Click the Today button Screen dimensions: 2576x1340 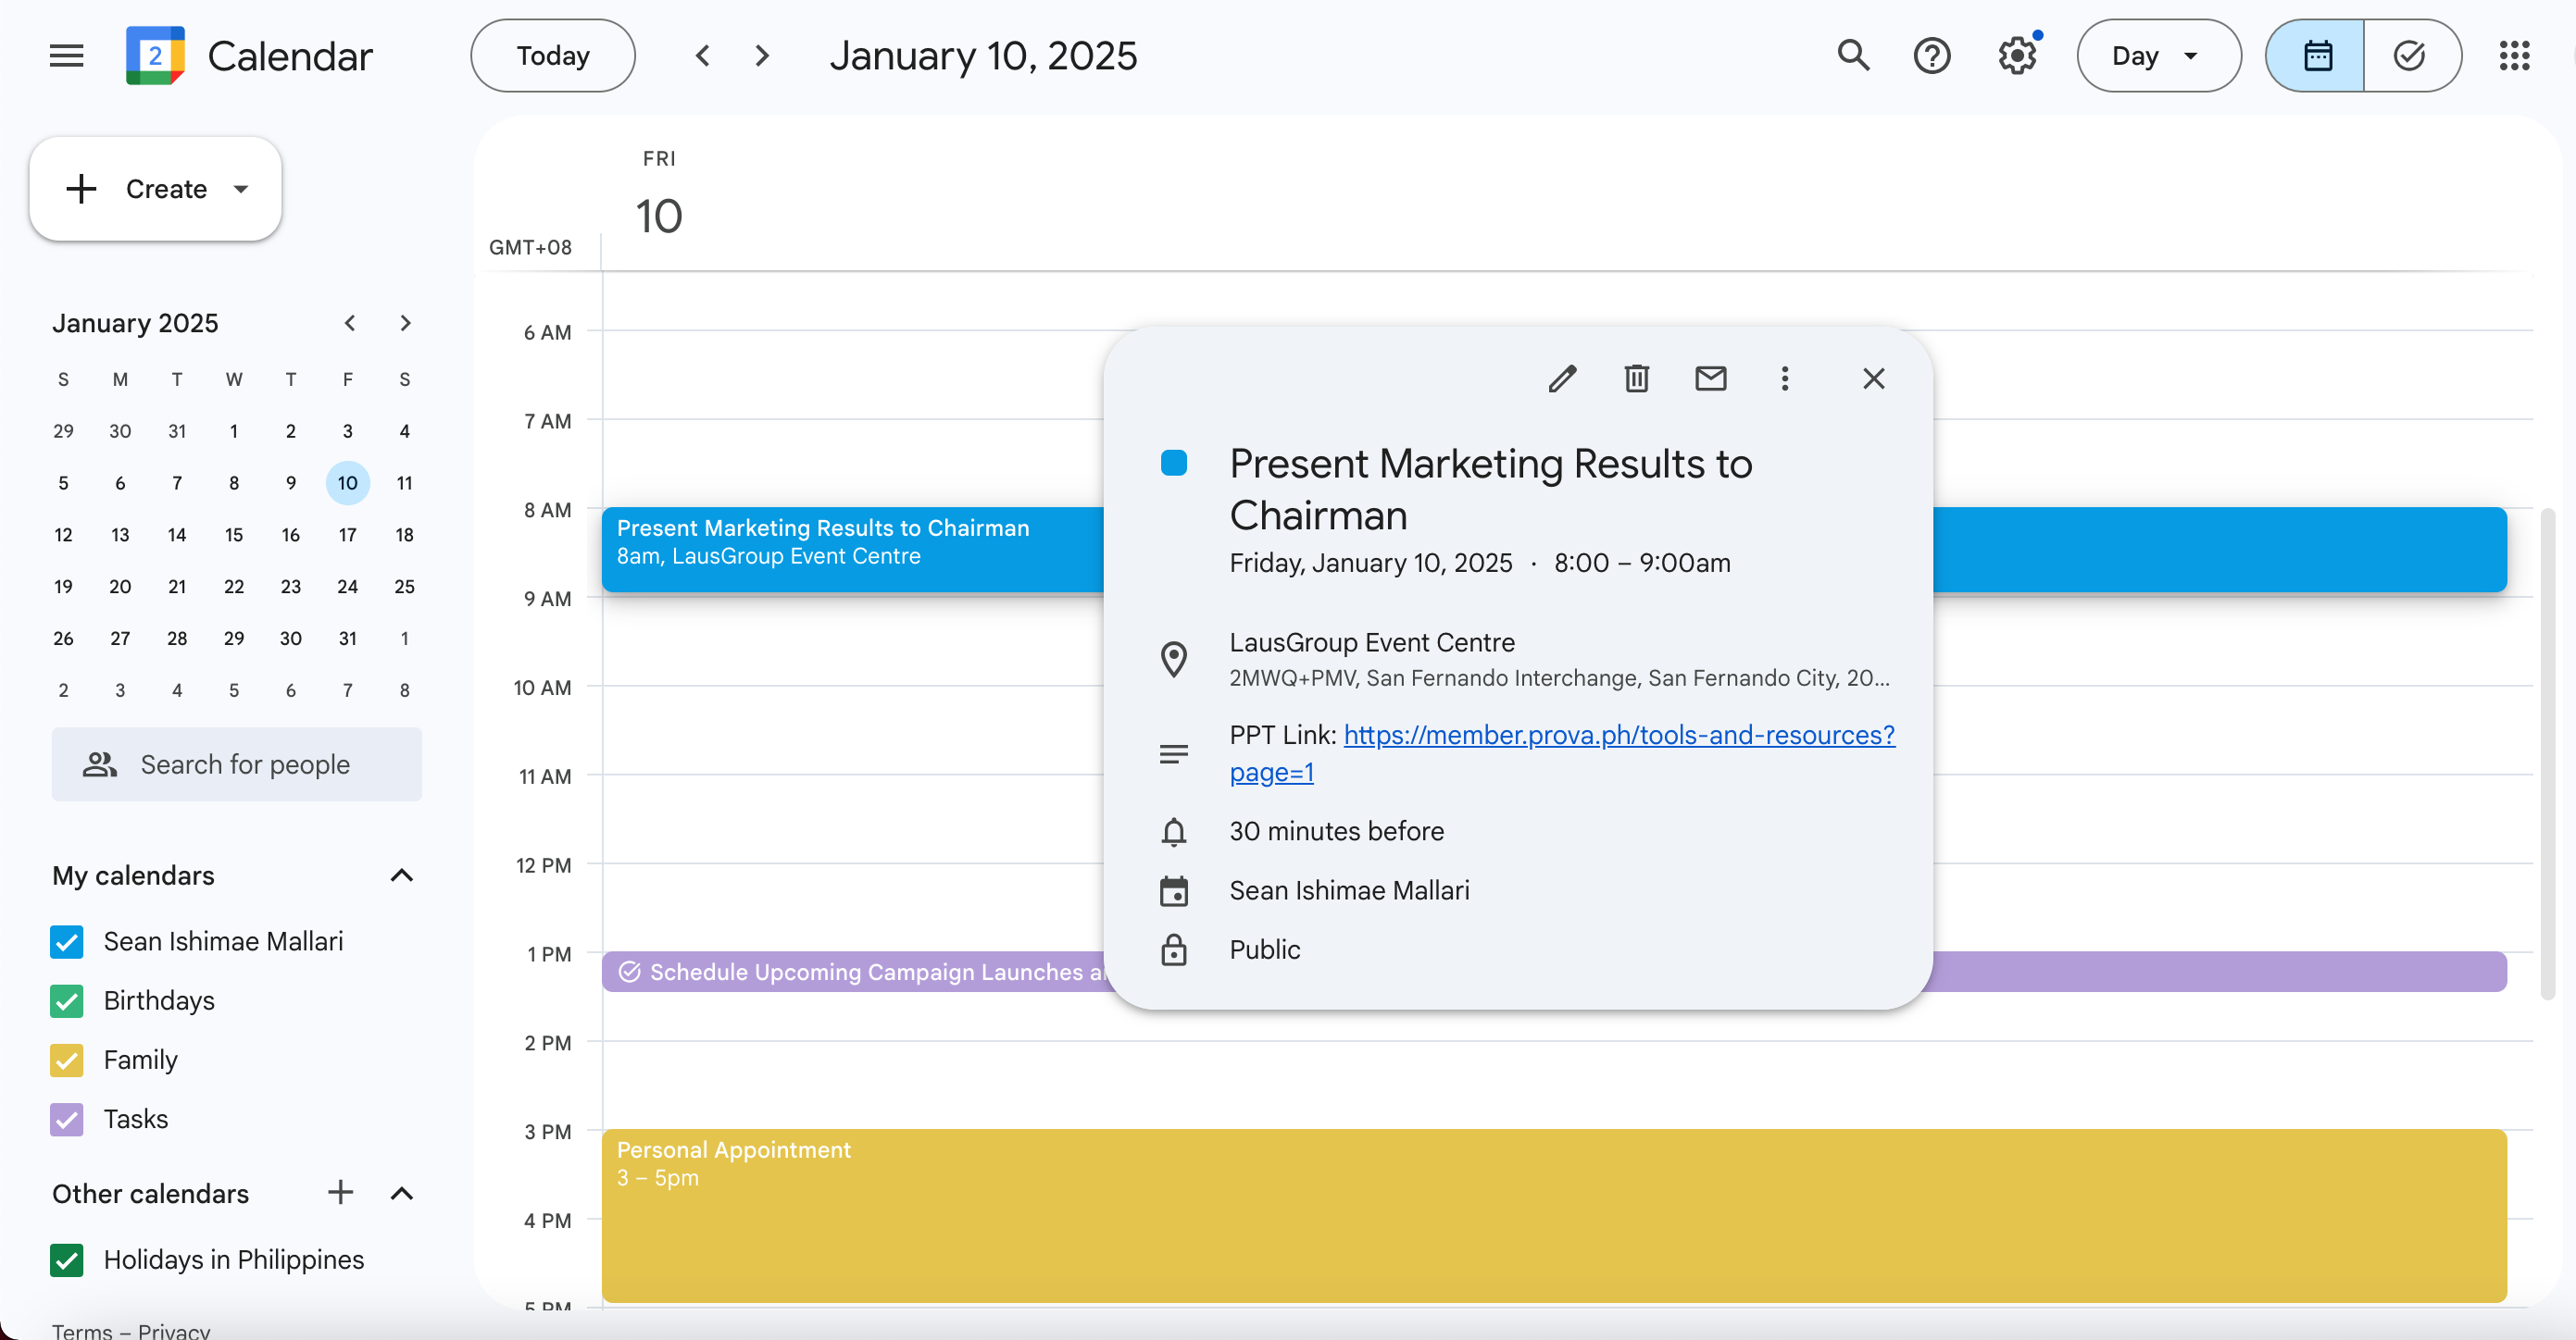(552, 56)
